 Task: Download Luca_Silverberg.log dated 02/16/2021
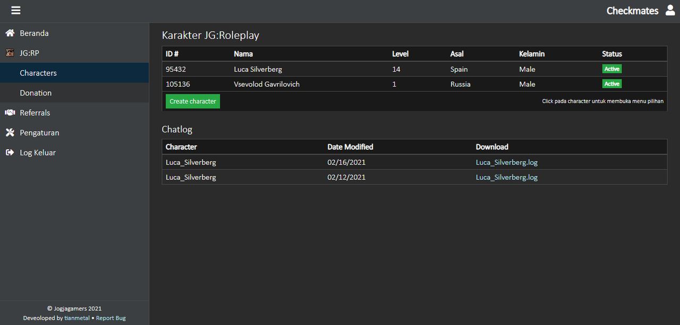pyautogui.click(x=507, y=162)
